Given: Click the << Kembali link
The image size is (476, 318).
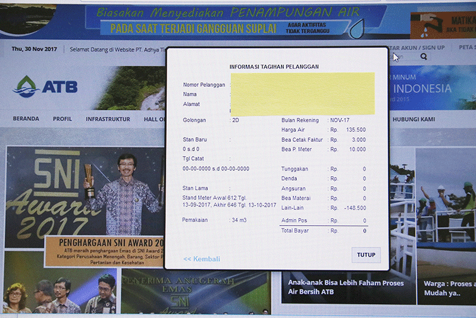Looking at the screenshot, I should [202, 259].
